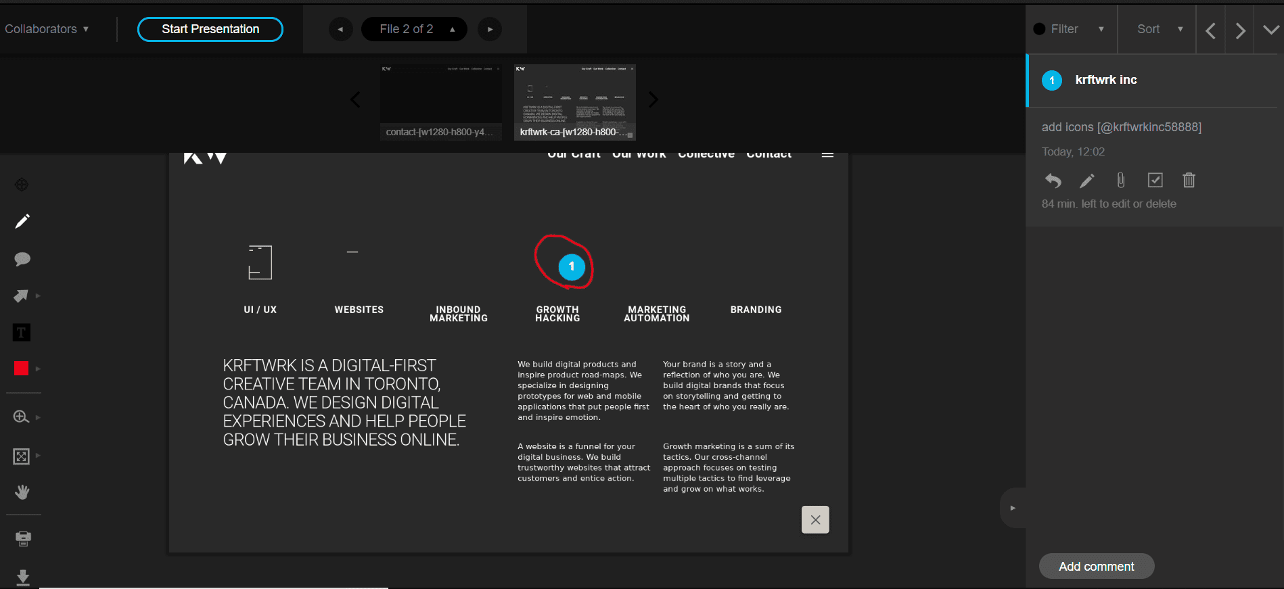Click krftwrk inc comment author
The image size is (1284, 589).
pyautogui.click(x=1106, y=80)
